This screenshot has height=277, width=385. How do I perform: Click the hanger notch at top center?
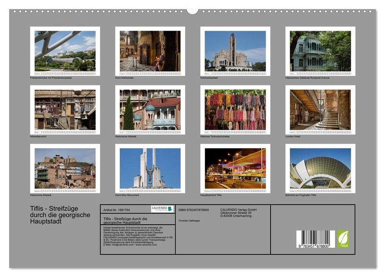pos(192,11)
